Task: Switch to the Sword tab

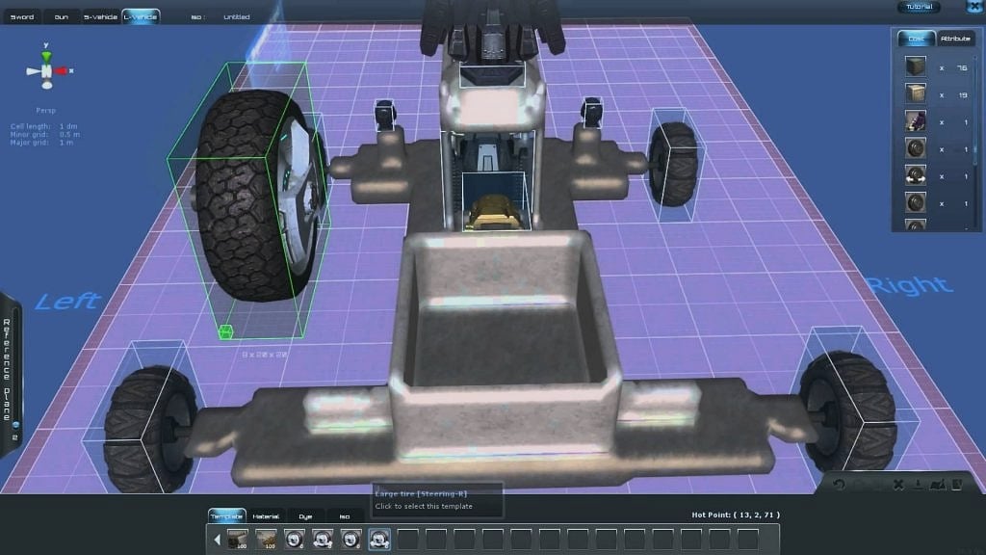Action: click(21, 16)
